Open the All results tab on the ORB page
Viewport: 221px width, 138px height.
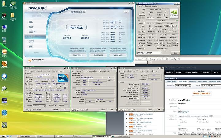[x=192, y=81]
